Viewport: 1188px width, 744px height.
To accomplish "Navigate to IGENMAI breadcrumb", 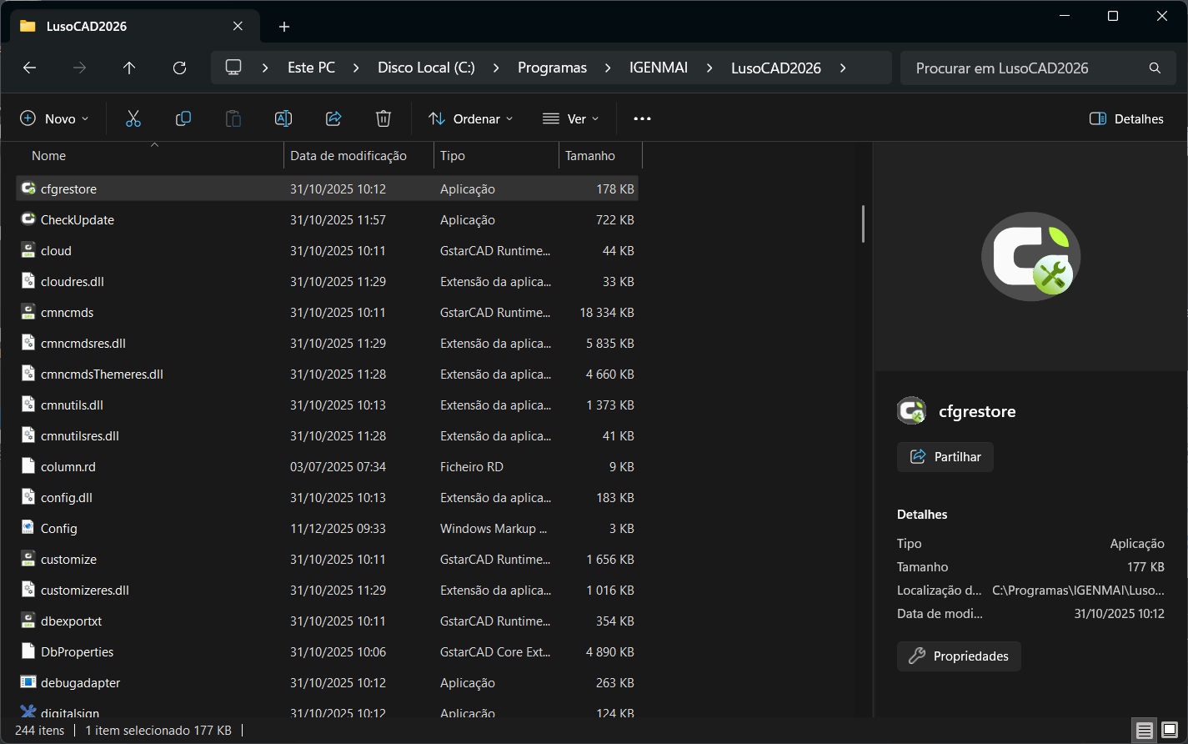I will click(x=659, y=68).
